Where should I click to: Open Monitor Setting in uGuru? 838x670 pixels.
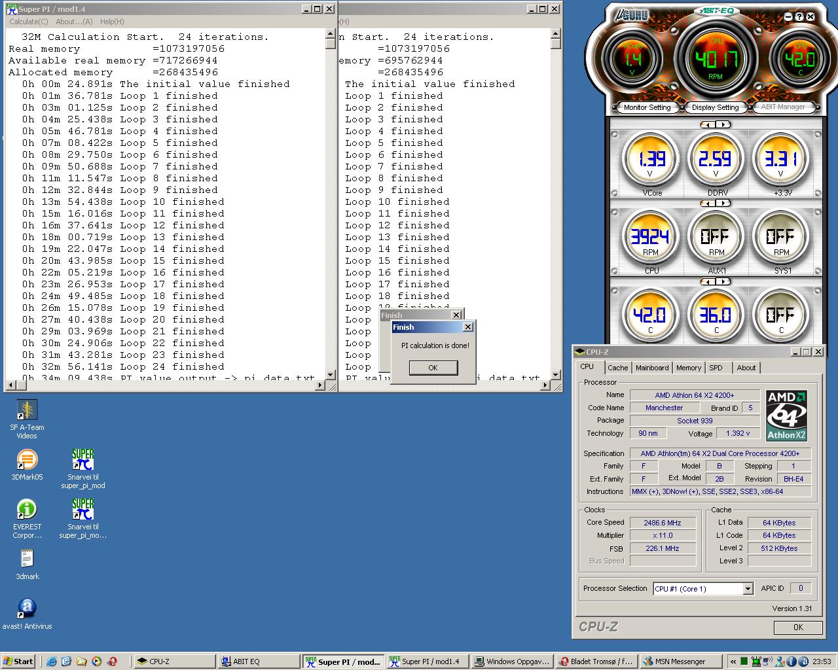click(x=647, y=107)
